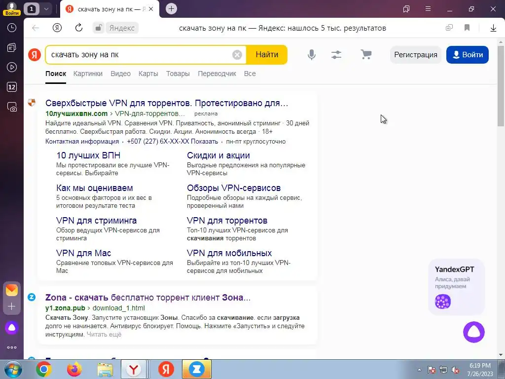Click the y1.zona.pub domain link

tap(66, 308)
